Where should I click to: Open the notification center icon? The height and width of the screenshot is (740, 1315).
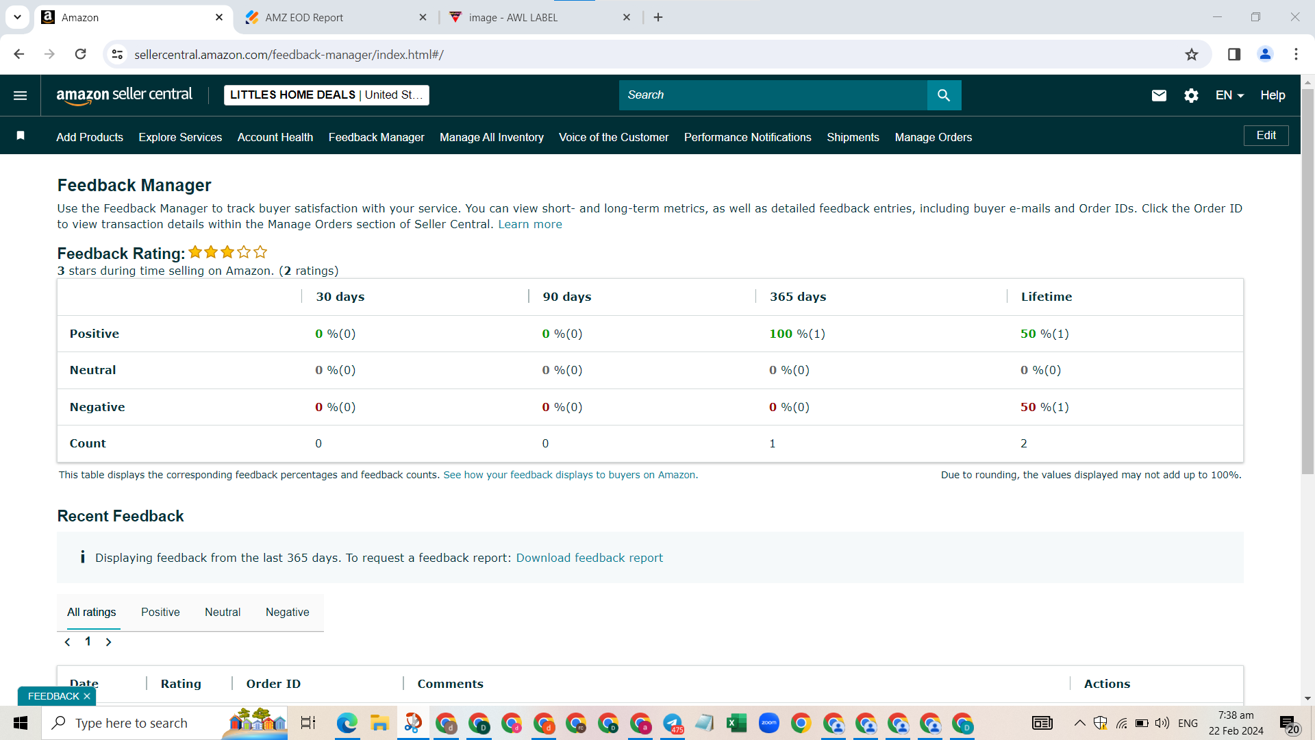click(1289, 724)
